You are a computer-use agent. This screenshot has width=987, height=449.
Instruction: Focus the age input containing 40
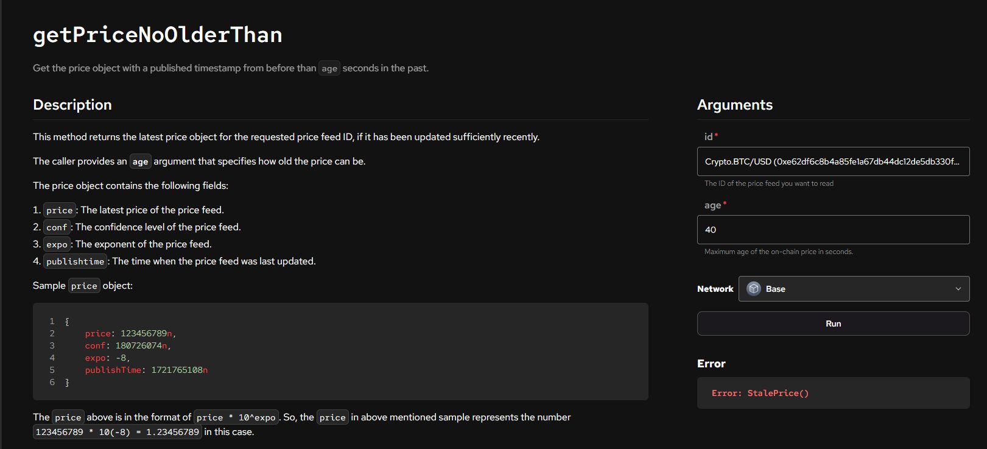click(833, 230)
